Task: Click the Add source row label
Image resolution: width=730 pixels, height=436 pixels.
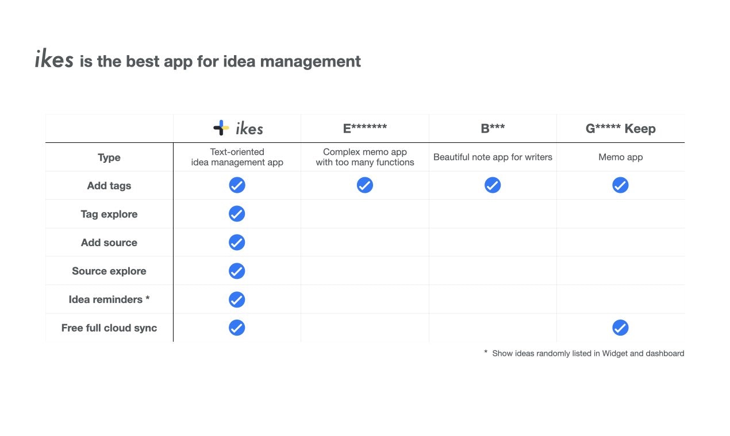Action: [x=109, y=243]
